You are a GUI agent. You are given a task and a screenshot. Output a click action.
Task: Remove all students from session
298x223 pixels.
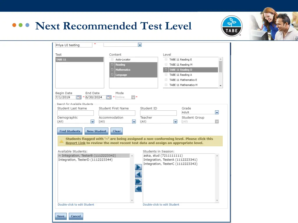coord(138,189)
